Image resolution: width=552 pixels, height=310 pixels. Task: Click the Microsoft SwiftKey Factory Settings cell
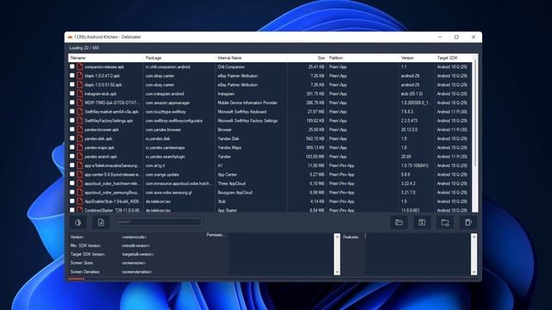click(248, 121)
